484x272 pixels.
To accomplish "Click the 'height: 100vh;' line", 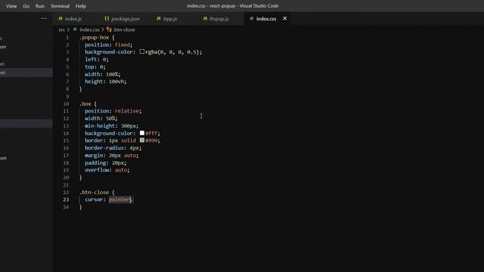I will pyautogui.click(x=106, y=82).
